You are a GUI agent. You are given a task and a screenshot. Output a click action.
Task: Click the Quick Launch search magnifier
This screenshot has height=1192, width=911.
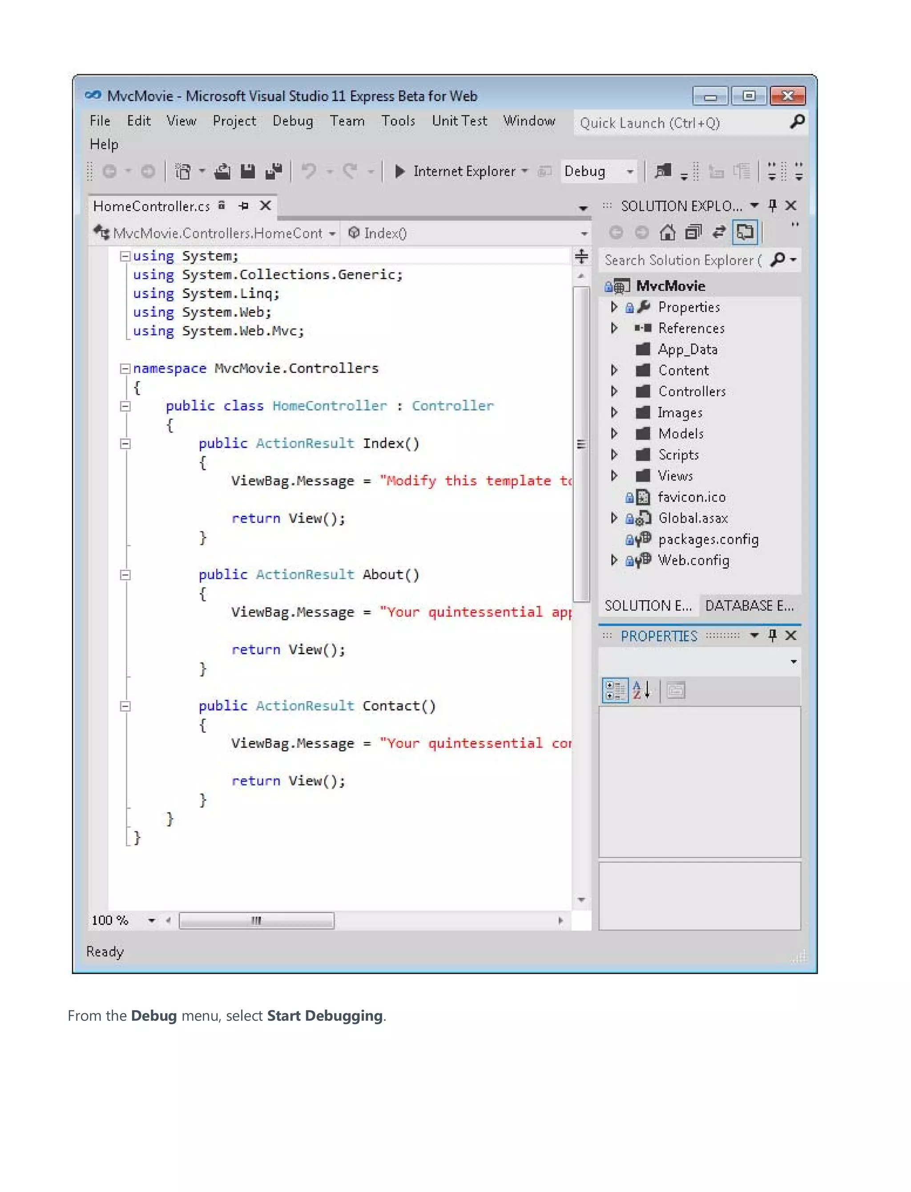click(x=797, y=121)
